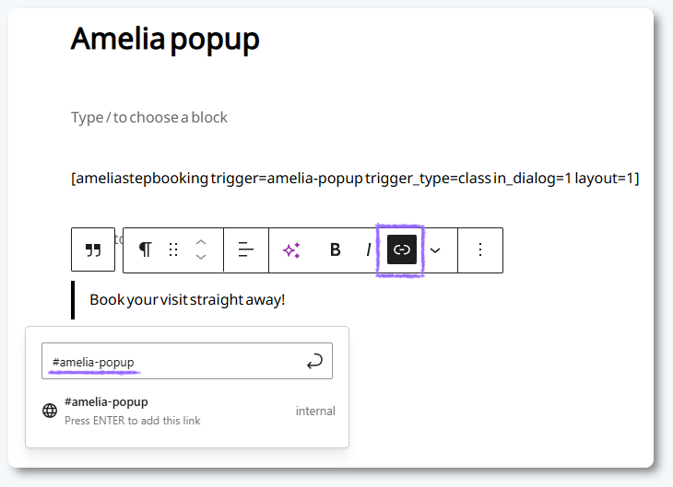Screen dimensions: 673x487
Task: Open the text alignment options
Action: click(x=246, y=250)
